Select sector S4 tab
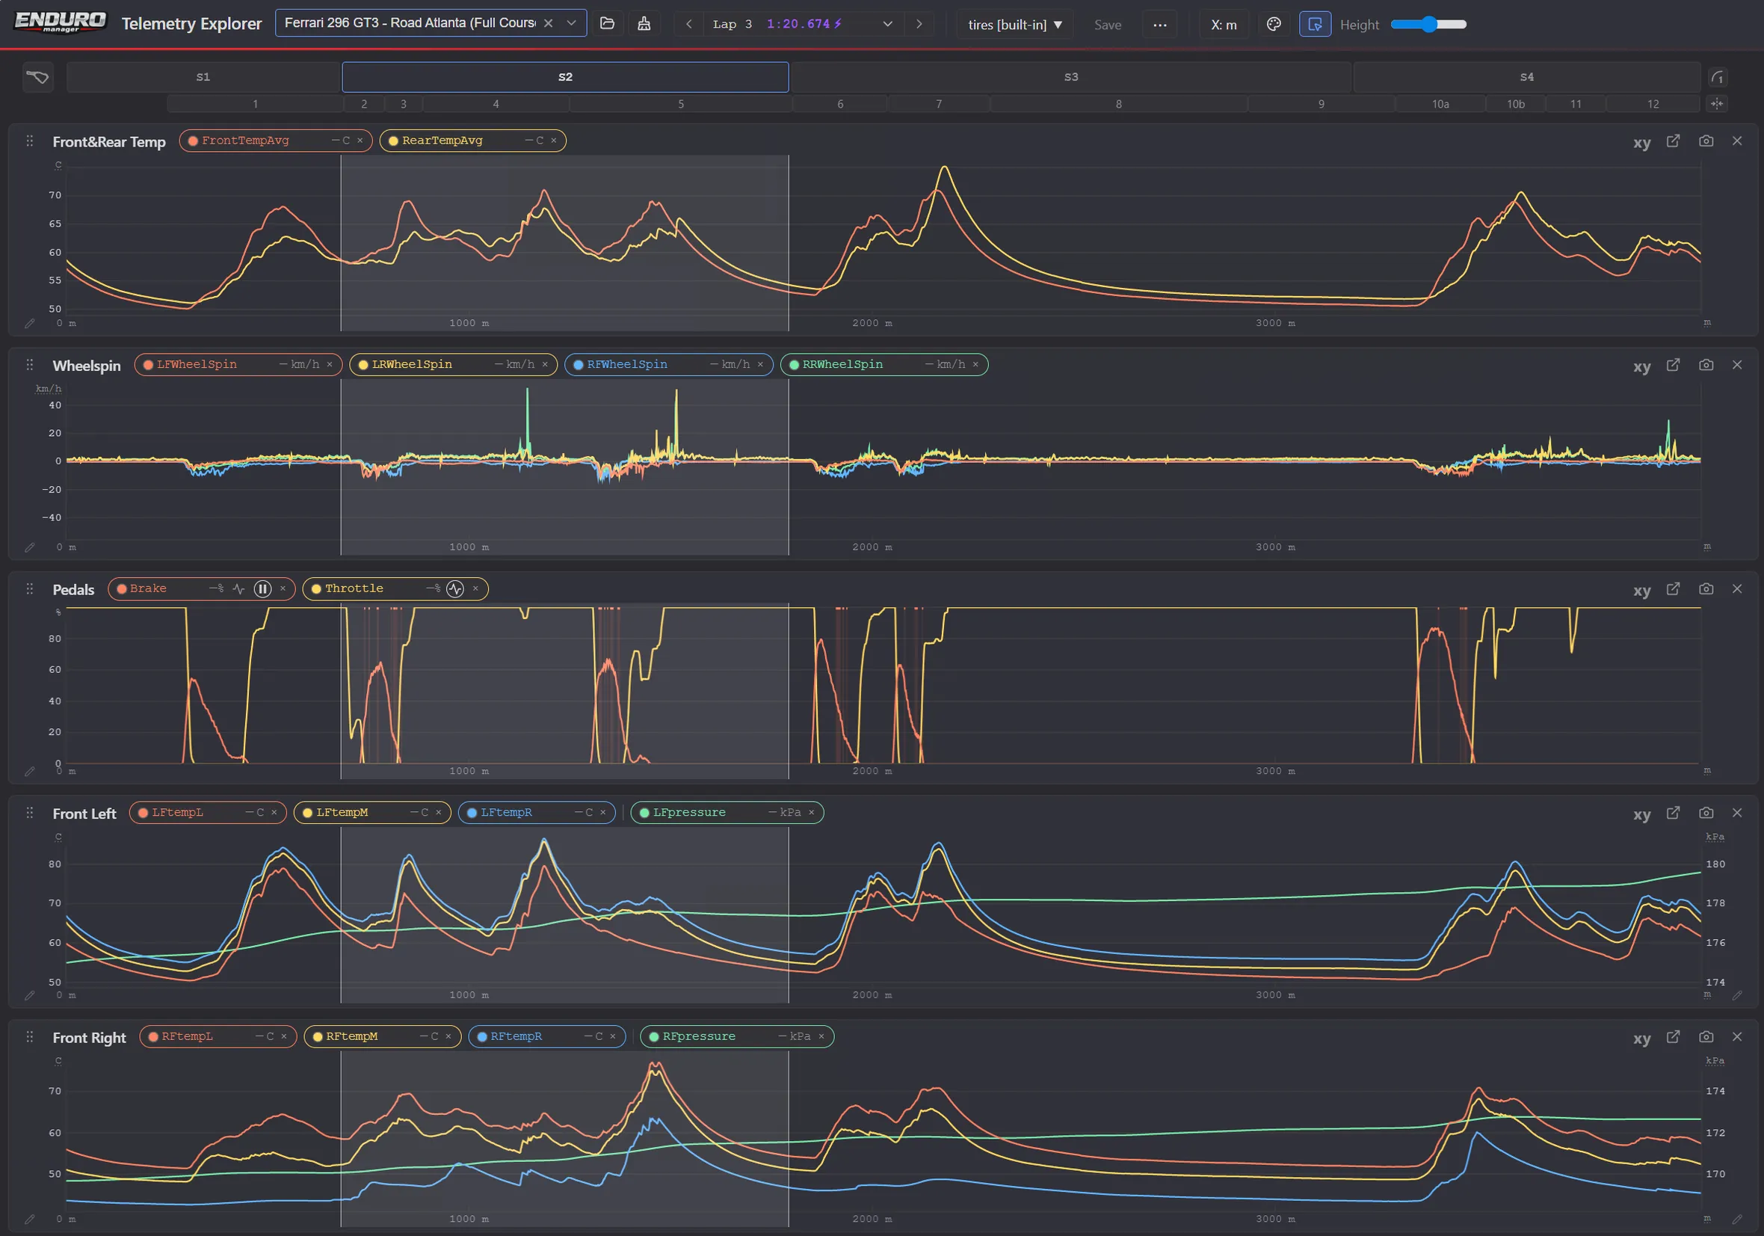 pos(1526,77)
